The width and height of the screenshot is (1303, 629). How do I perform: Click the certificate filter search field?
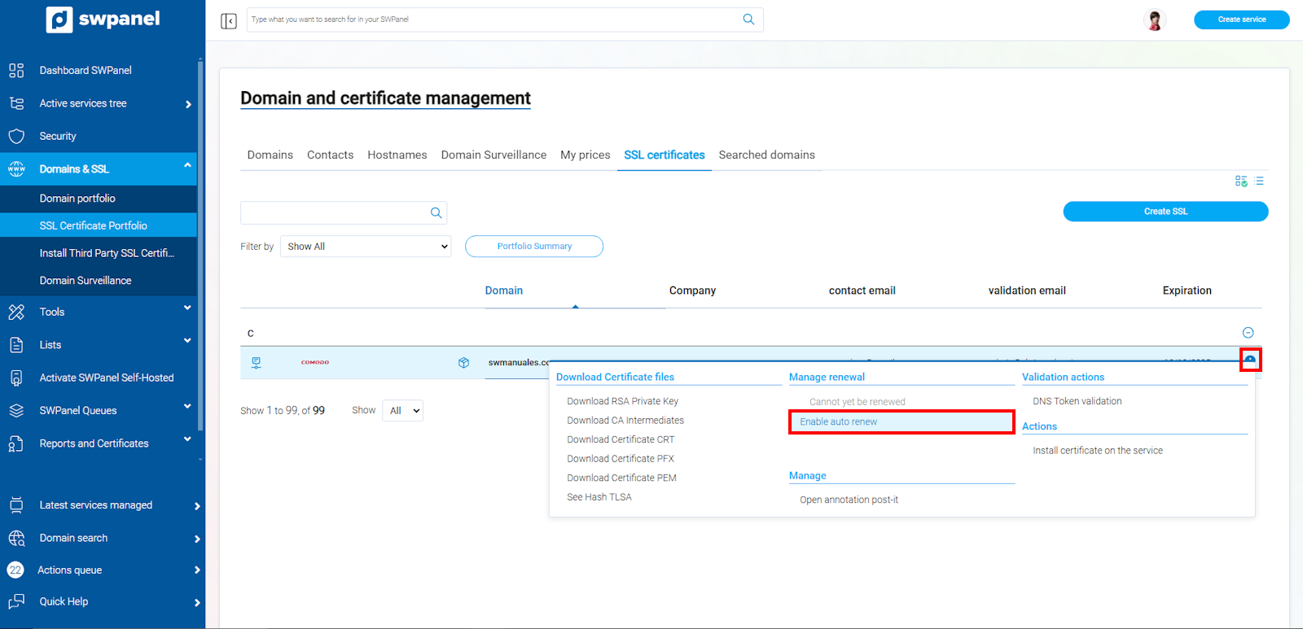tap(334, 213)
